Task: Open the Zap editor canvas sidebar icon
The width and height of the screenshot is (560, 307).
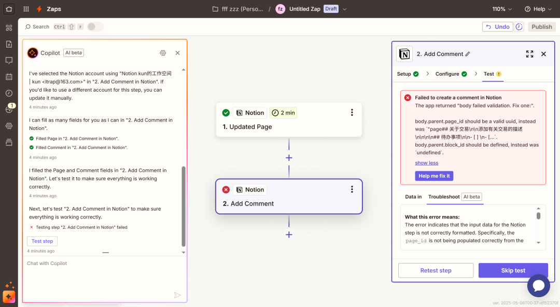Action: (9, 28)
